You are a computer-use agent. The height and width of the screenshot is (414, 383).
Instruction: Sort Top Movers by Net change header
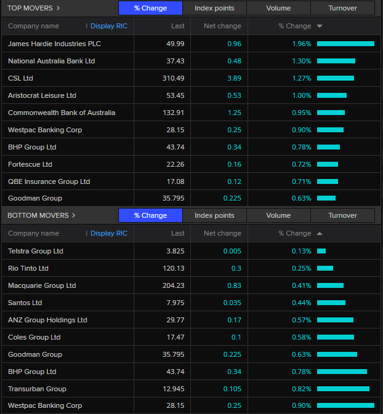[222, 26]
